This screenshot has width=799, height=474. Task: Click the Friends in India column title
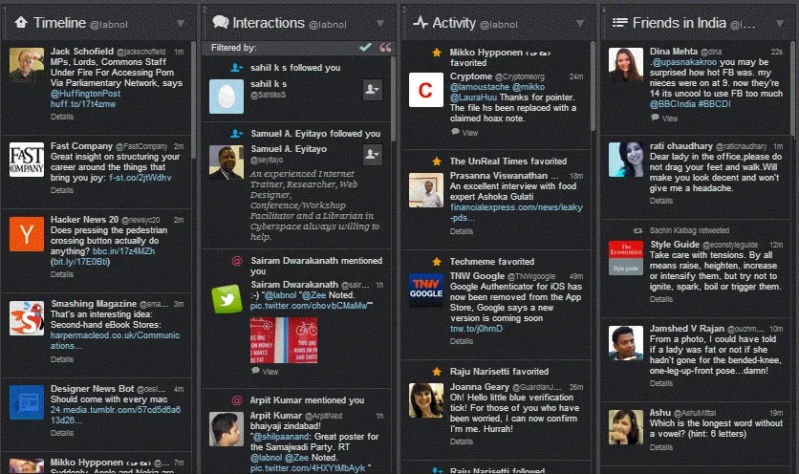coord(680,23)
